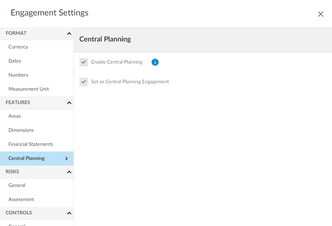Open the Assessment risk settings

tap(21, 199)
